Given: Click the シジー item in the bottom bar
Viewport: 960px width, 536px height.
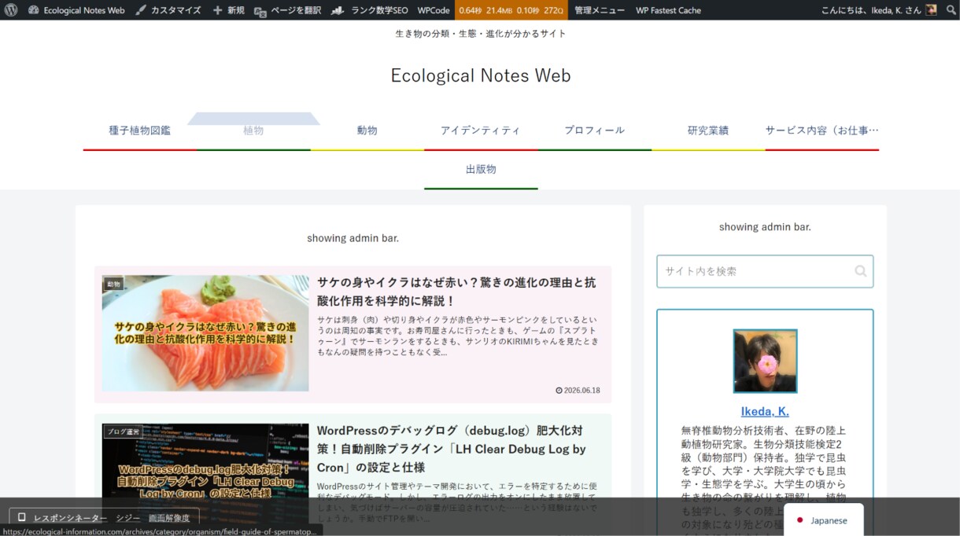Looking at the screenshot, I should pos(128,518).
